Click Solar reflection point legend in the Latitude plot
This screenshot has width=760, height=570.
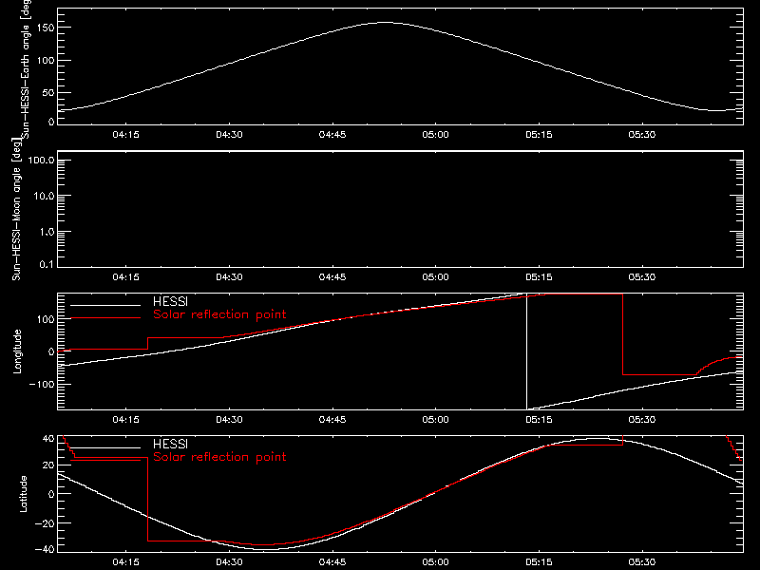click(x=219, y=457)
